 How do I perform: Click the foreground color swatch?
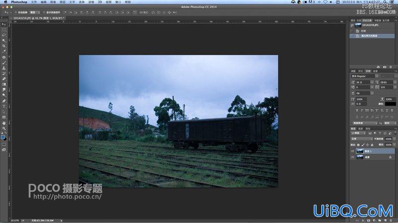[x=3, y=137]
